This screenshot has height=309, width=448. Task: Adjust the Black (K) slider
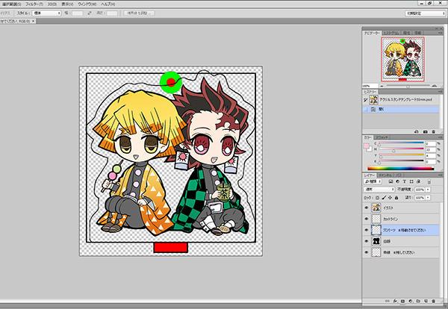coord(401,161)
